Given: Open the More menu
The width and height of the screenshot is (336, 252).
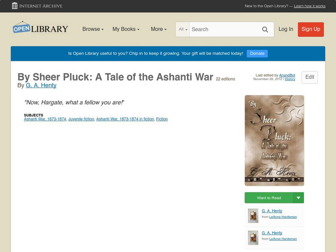Looking at the screenshot, I should (158, 29).
